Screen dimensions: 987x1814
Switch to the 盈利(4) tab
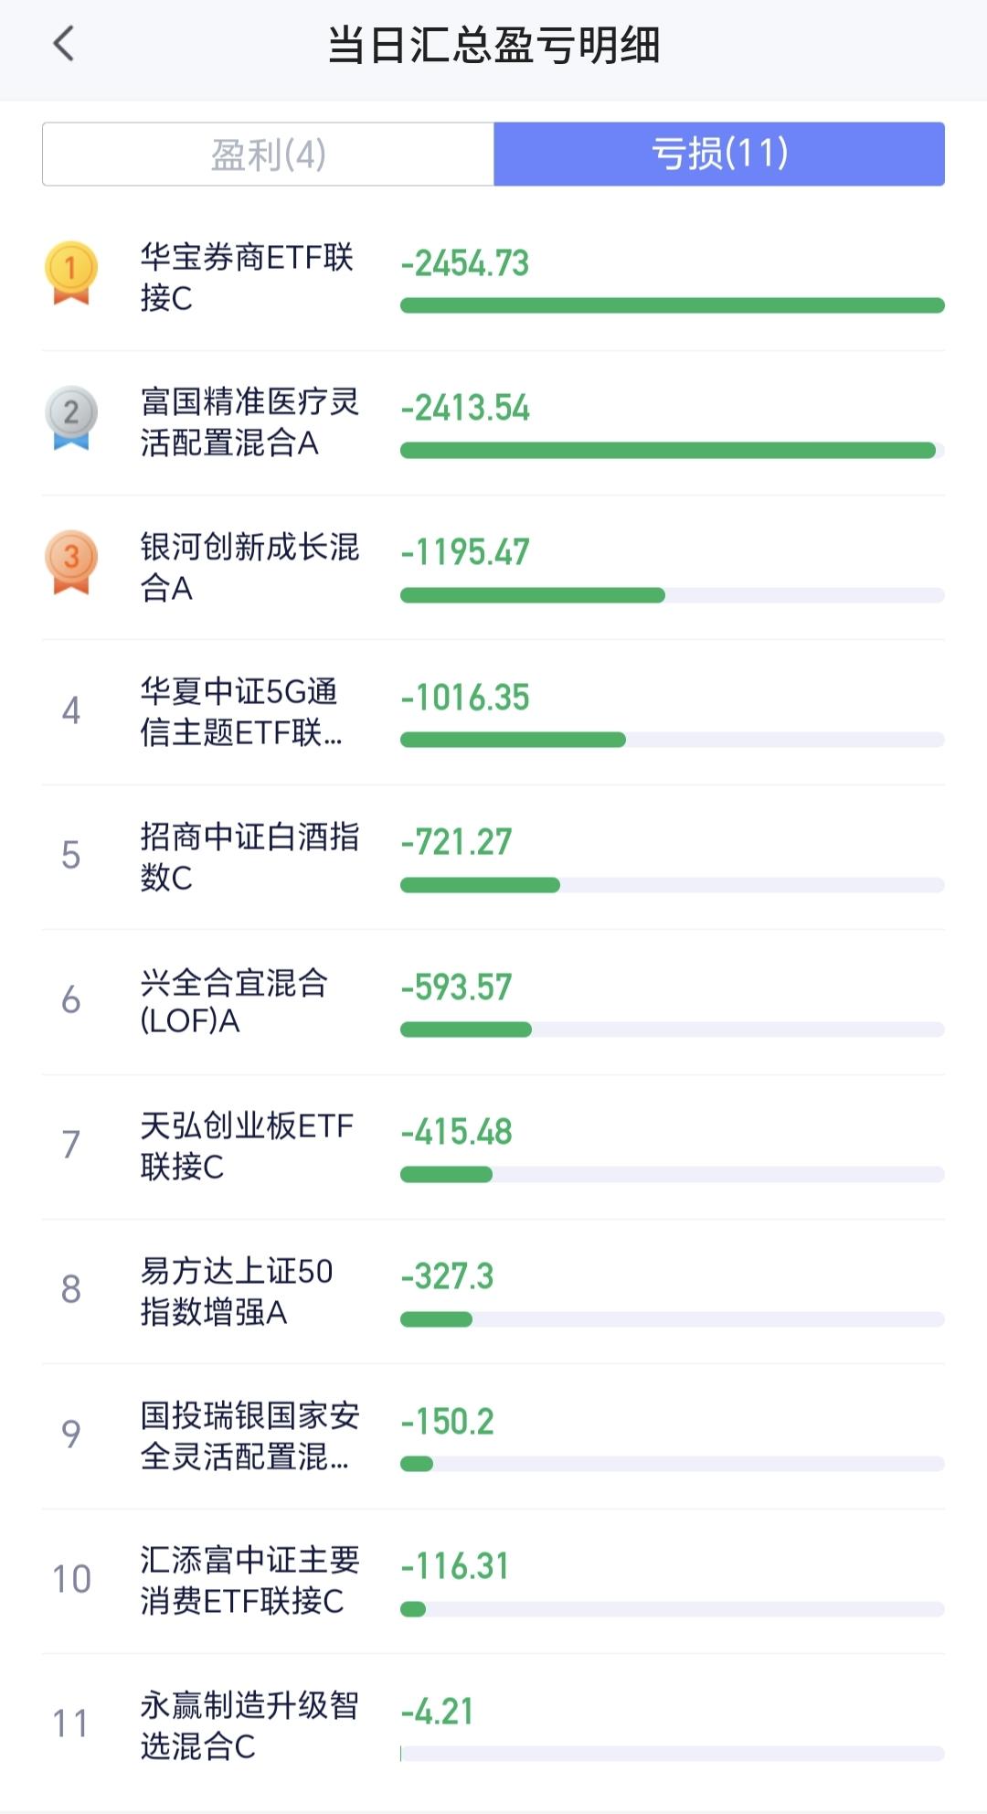268,154
